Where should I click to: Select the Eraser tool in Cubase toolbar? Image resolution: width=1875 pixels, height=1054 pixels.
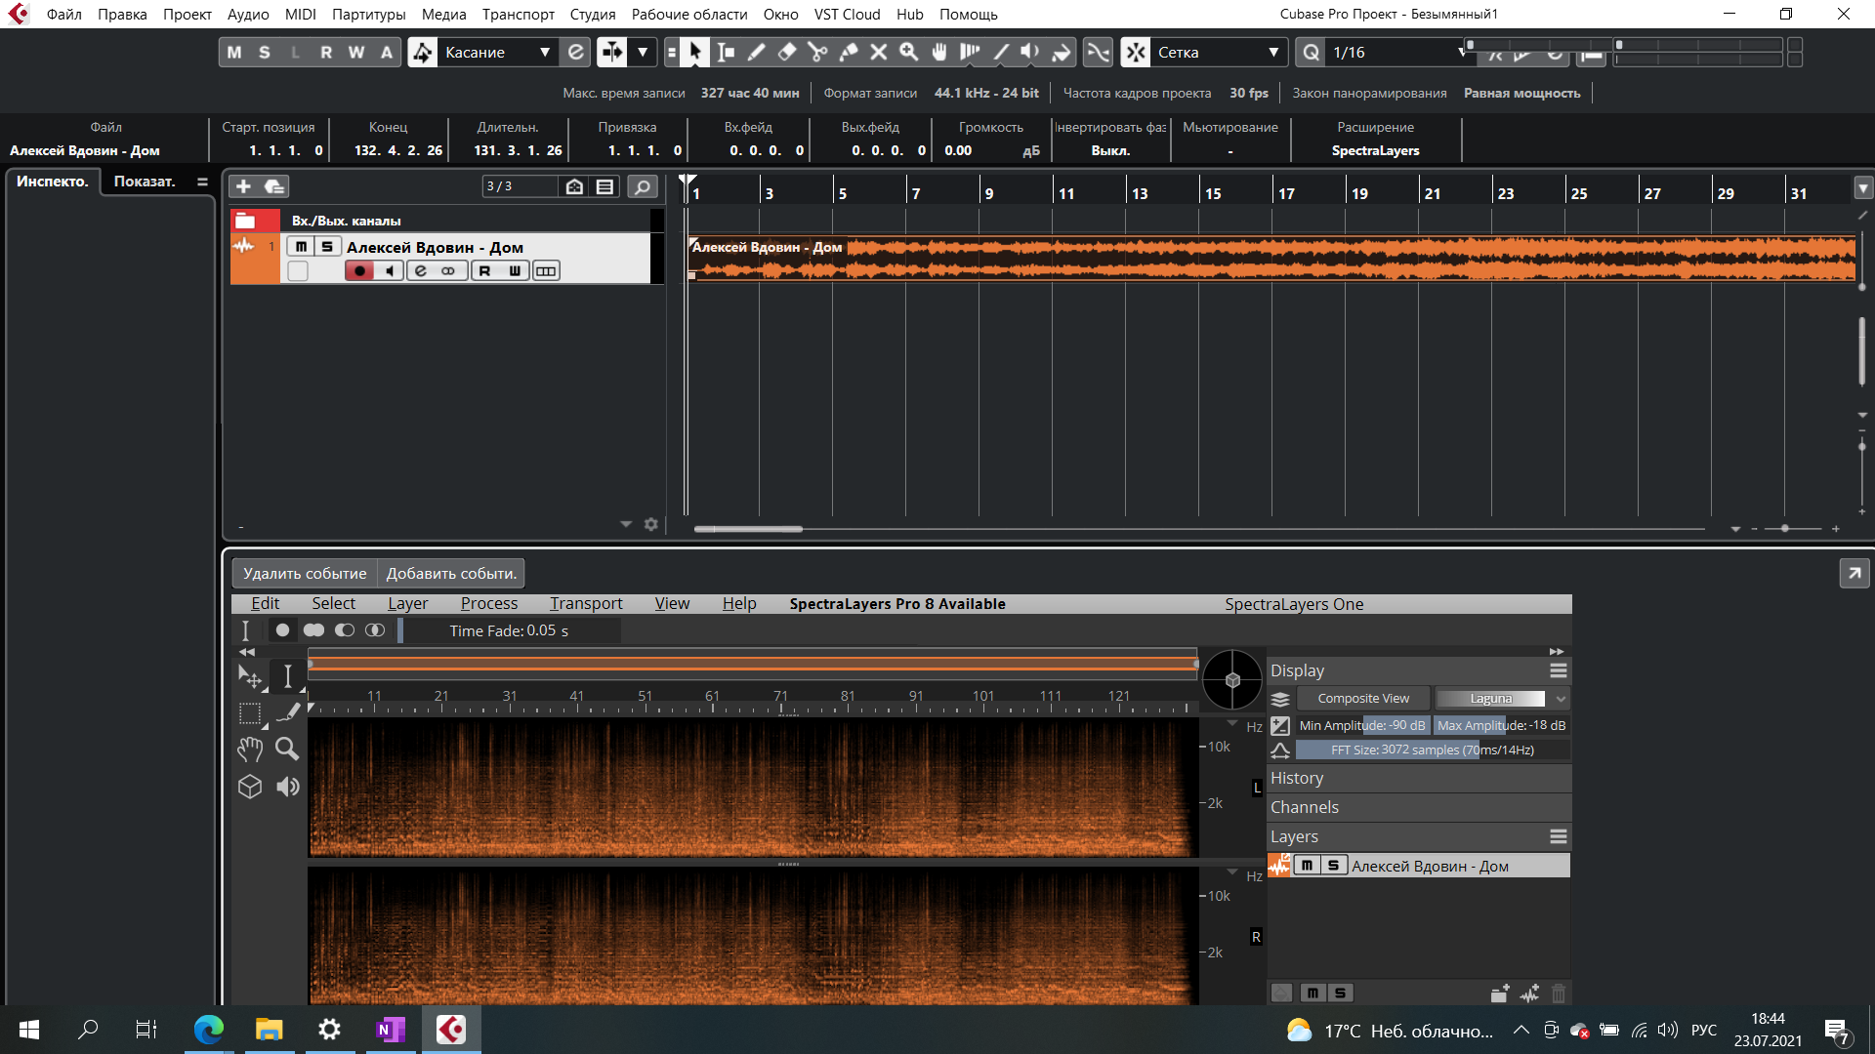pos(787,53)
